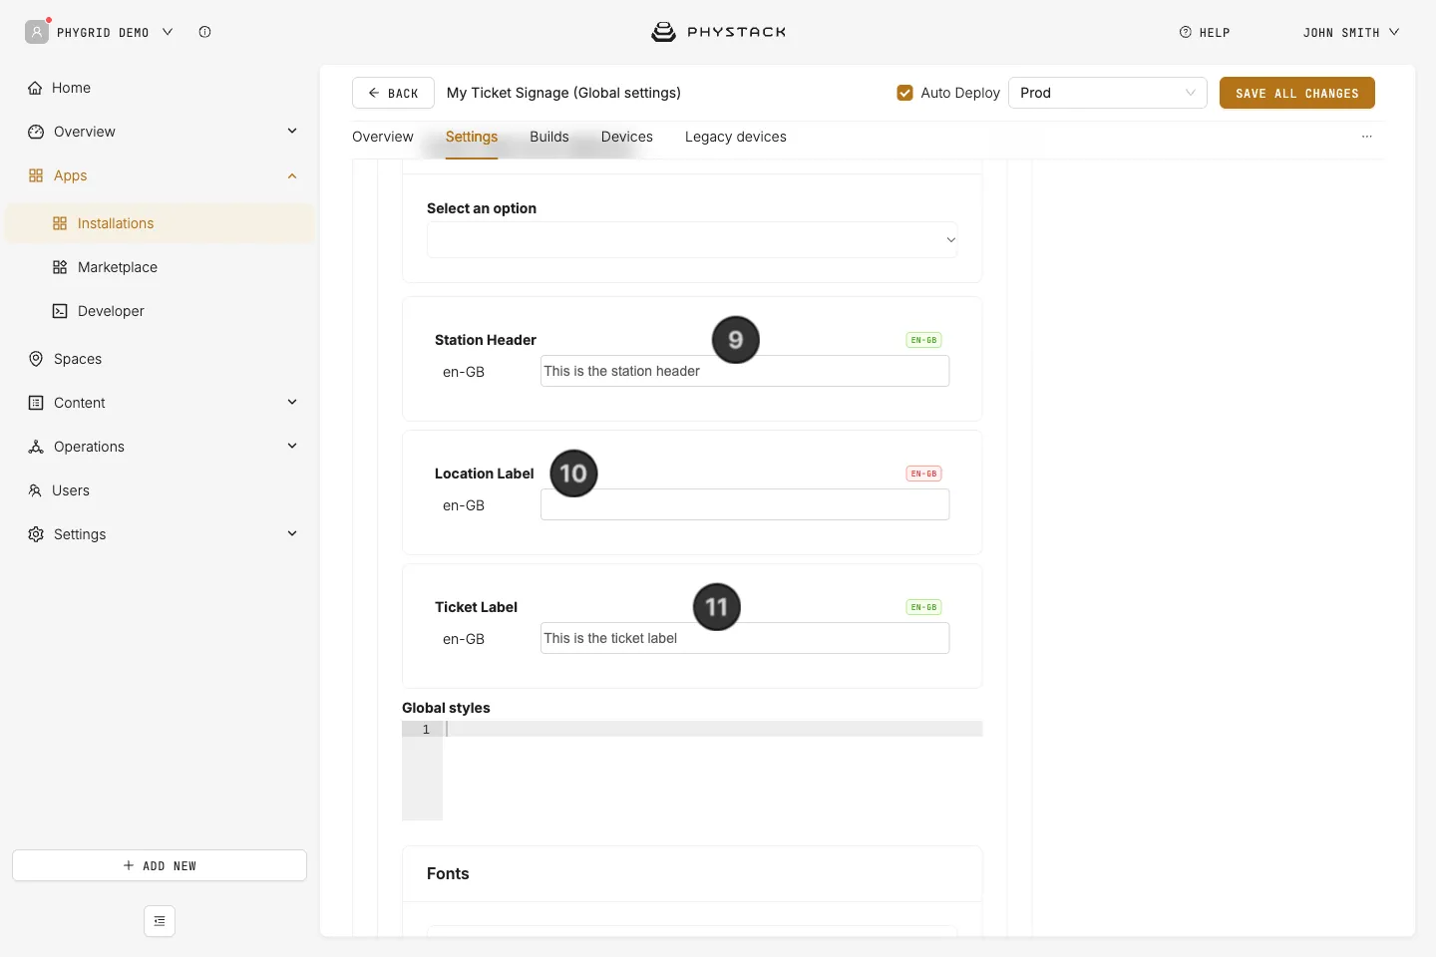The height and width of the screenshot is (957, 1436).
Task: Click the EN-GB badge on Station Header
Action: pos(923,340)
